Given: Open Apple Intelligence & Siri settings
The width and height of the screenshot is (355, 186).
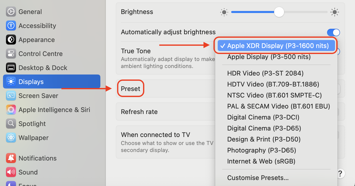Looking at the screenshot, I should (54, 109).
